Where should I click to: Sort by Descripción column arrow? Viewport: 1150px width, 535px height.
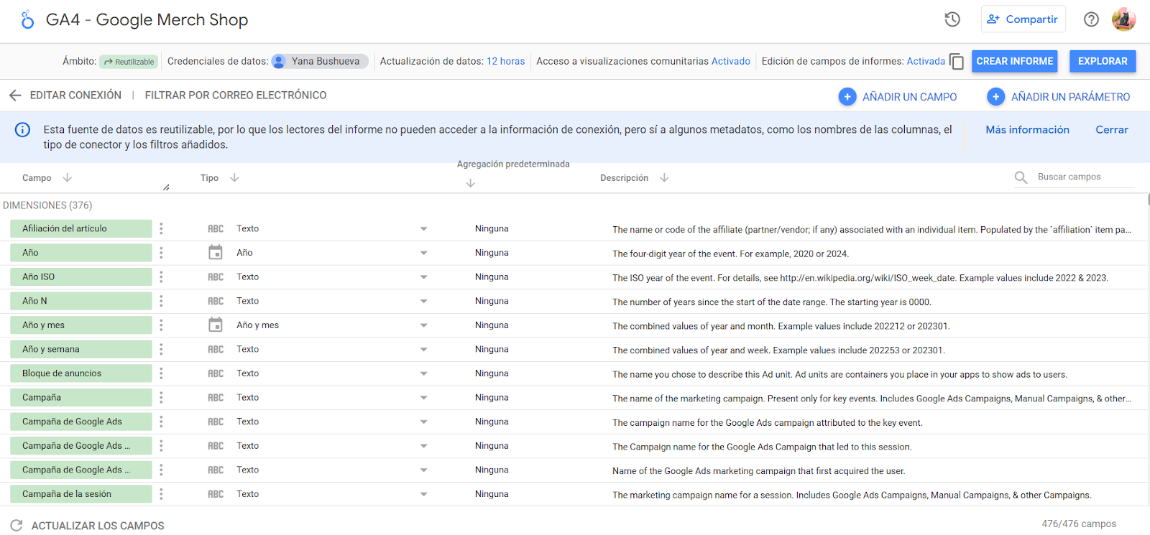pyautogui.click(x=664, y=177)
